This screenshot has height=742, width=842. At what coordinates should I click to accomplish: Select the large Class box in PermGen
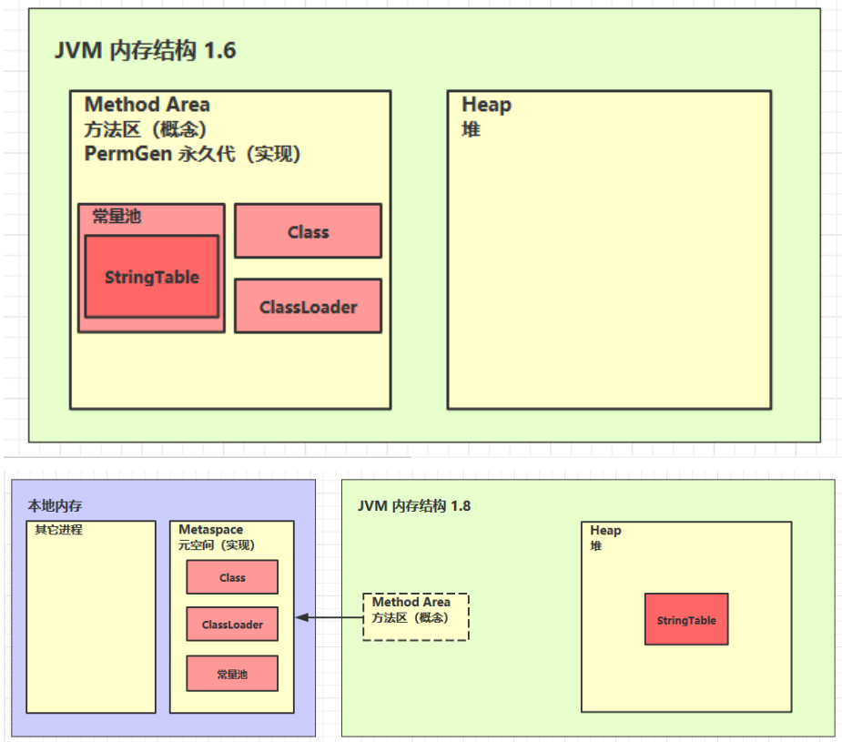[x=308, y=231]
